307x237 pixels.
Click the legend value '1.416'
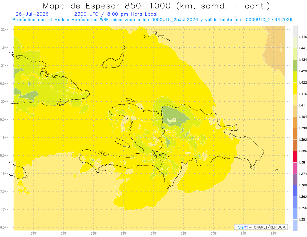click(x=303, y=94)
